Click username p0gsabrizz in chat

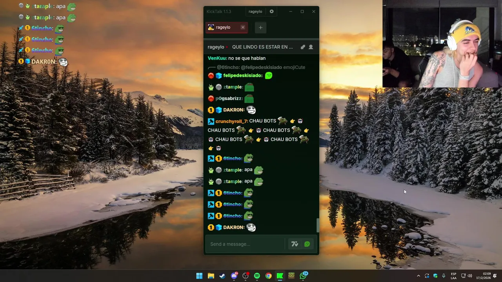(x=228, y=98)
